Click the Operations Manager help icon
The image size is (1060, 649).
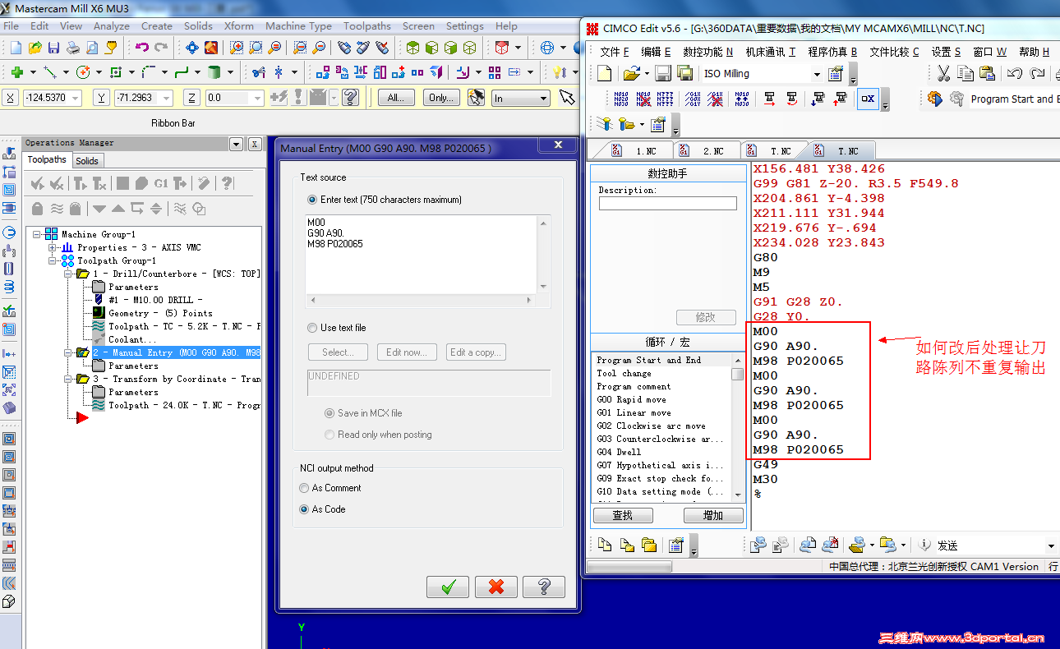[227, 183]
